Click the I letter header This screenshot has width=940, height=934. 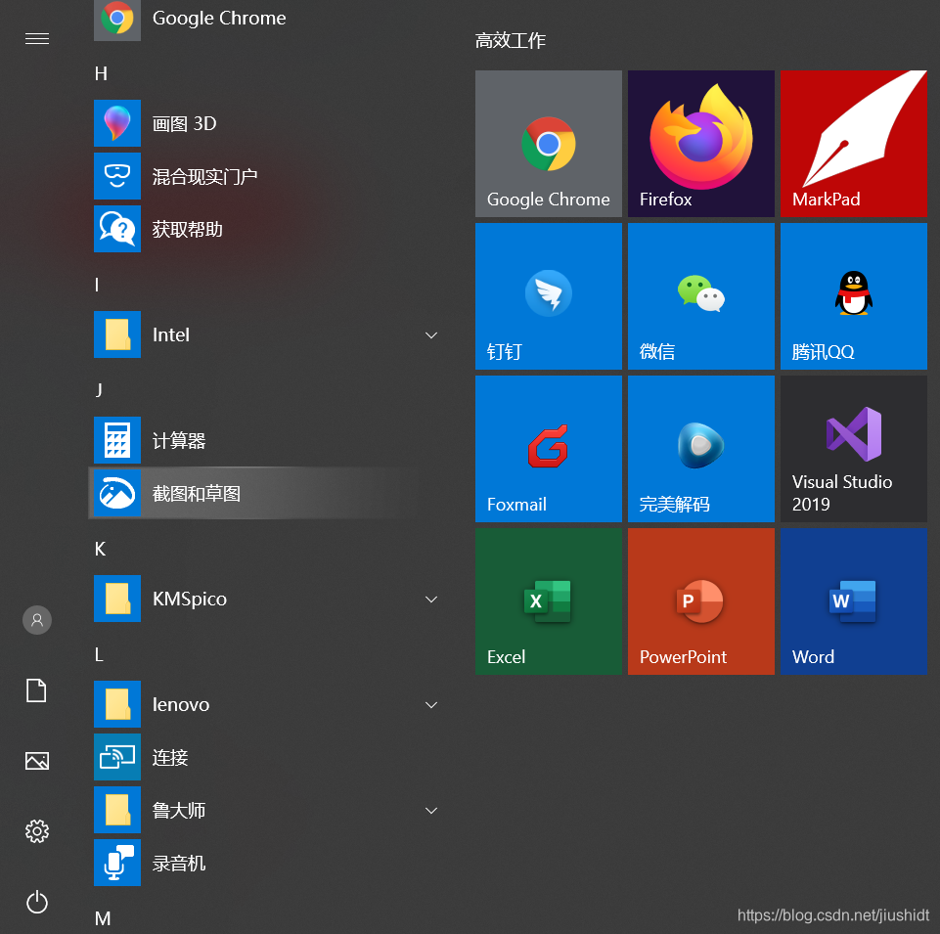click(97, 285)
